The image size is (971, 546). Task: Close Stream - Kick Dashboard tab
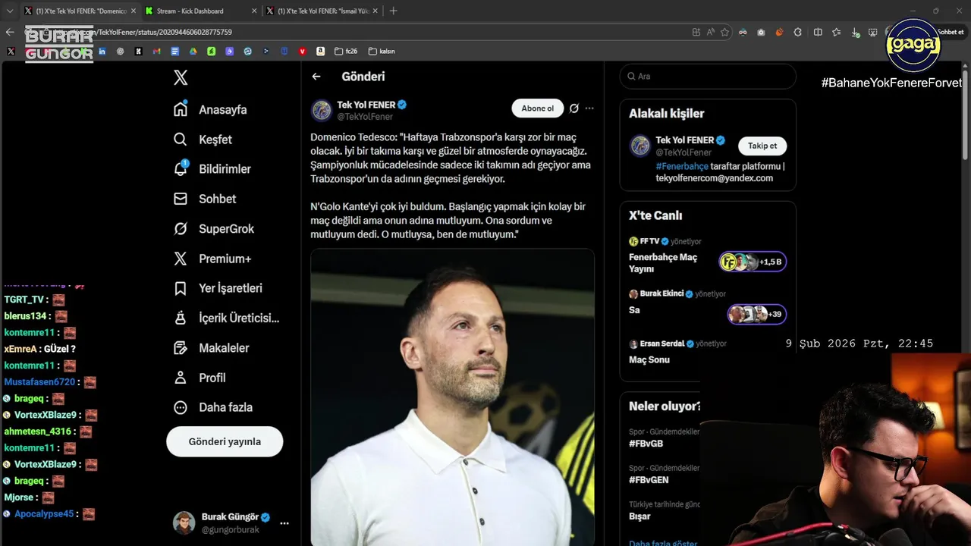(254, 11)
